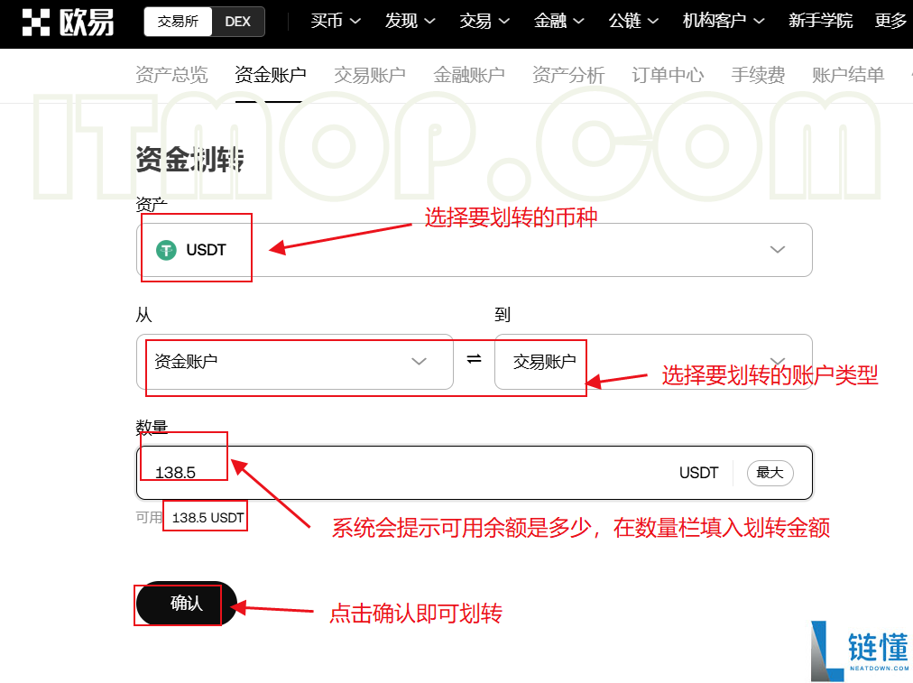Open the 机构客户 dropdown

724,22
